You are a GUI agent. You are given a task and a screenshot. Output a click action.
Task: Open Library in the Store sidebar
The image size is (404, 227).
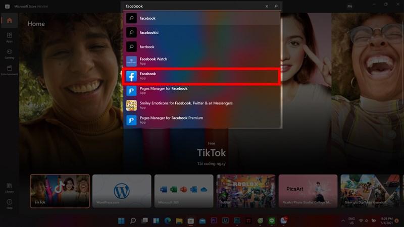10,188
